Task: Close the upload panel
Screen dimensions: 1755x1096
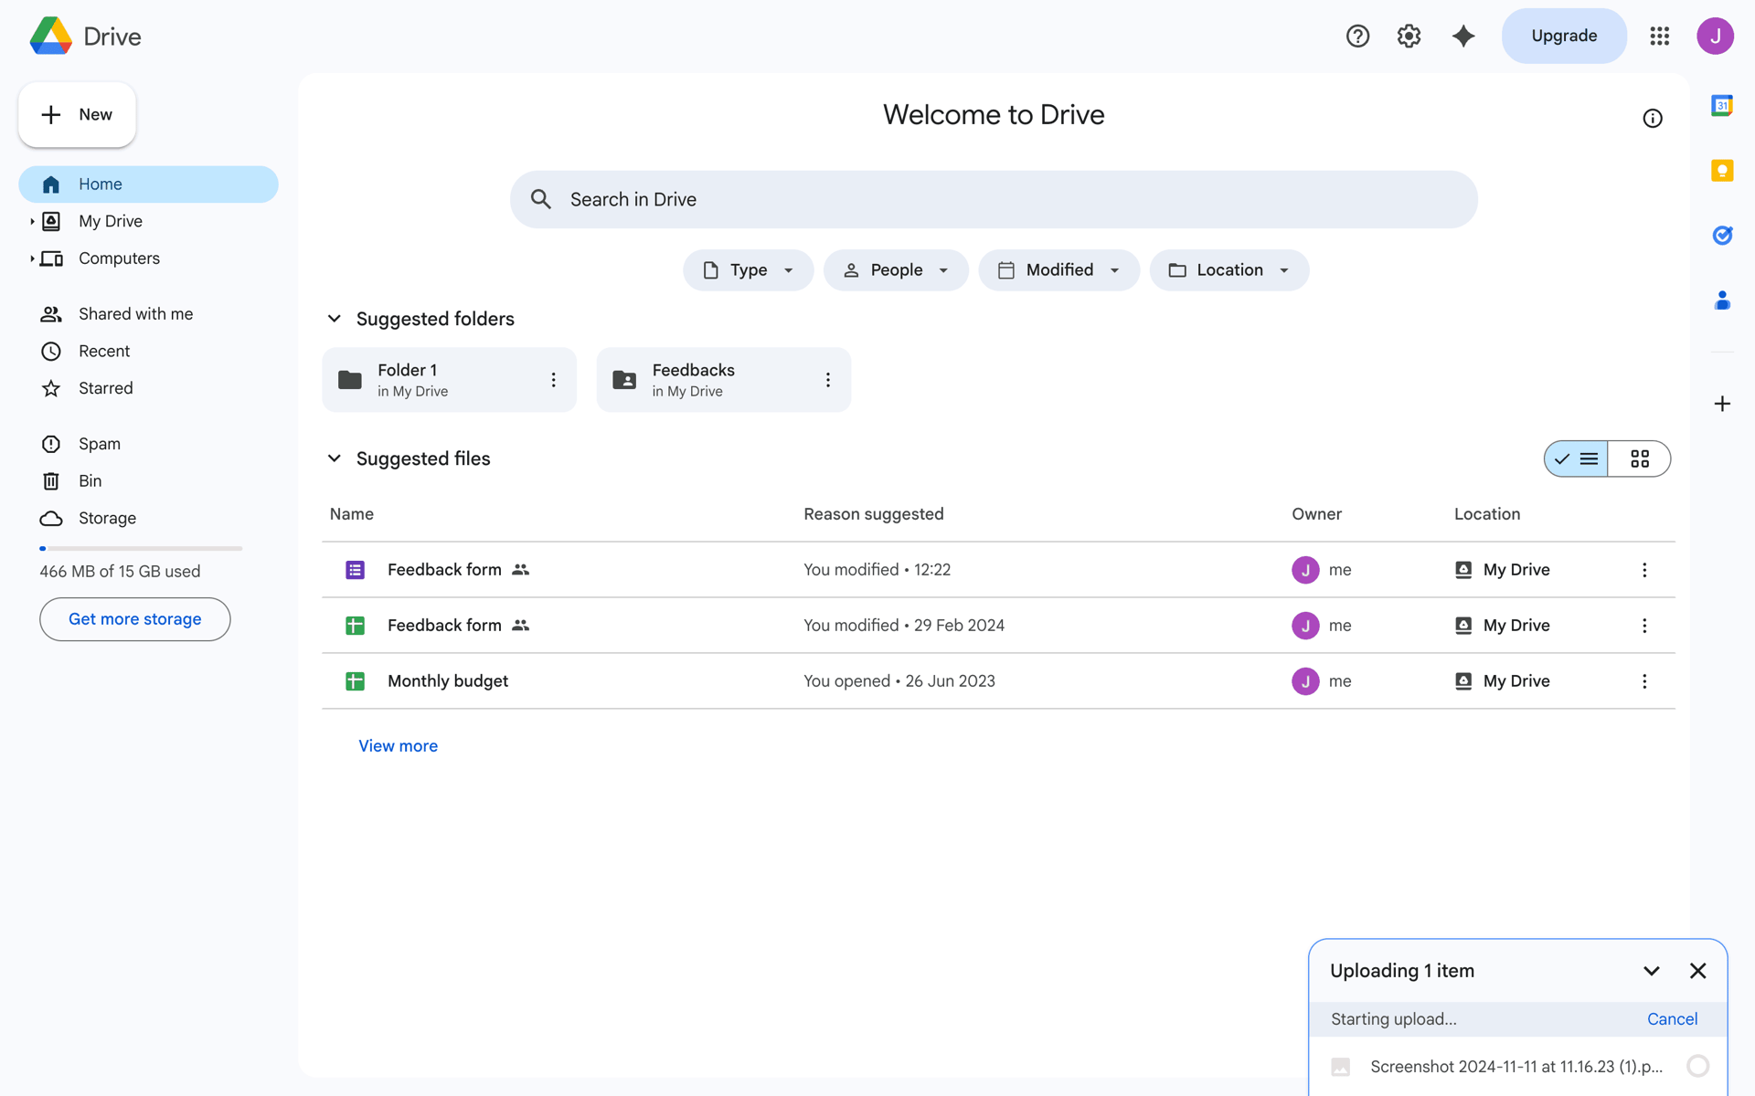Action: pos(1697,971)
